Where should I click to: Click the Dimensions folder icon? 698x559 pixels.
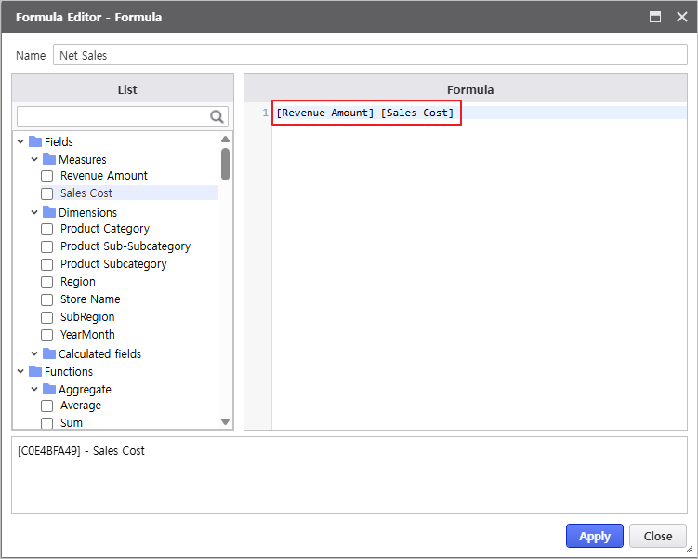49,212
